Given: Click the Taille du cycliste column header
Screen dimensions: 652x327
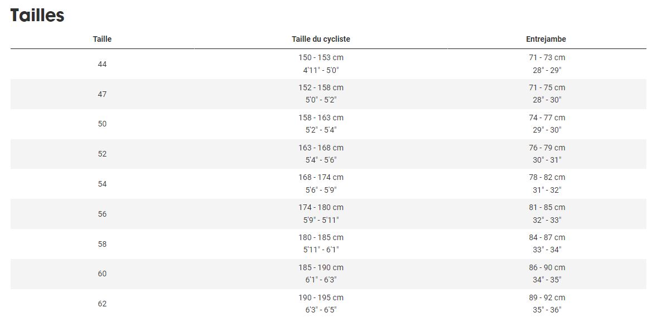Looking at the screenshot, I should pos(321,39).
